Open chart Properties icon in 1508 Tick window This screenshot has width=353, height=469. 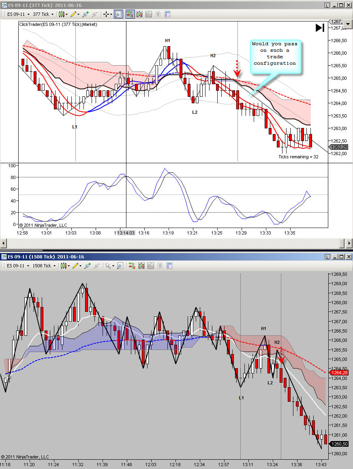click(169, 266)
